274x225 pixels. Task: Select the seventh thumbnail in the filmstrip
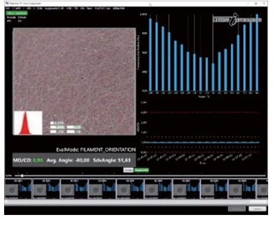click(x=186, y=189)
